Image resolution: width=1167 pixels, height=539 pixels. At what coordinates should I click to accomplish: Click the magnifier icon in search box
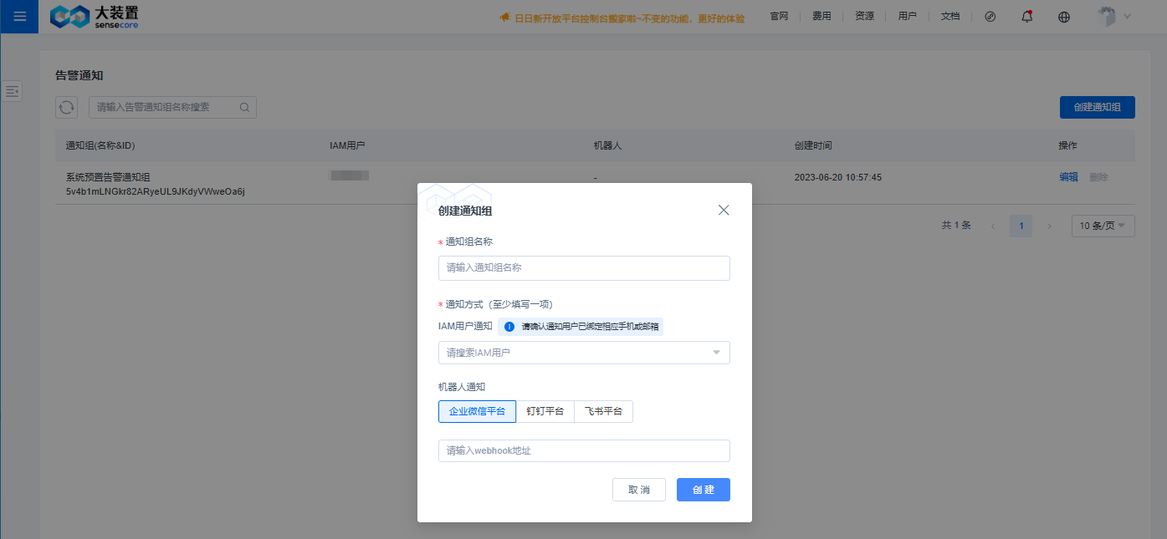[243, 107]
